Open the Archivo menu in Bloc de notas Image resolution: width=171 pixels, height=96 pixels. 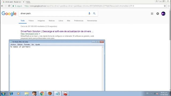(13, 45)
